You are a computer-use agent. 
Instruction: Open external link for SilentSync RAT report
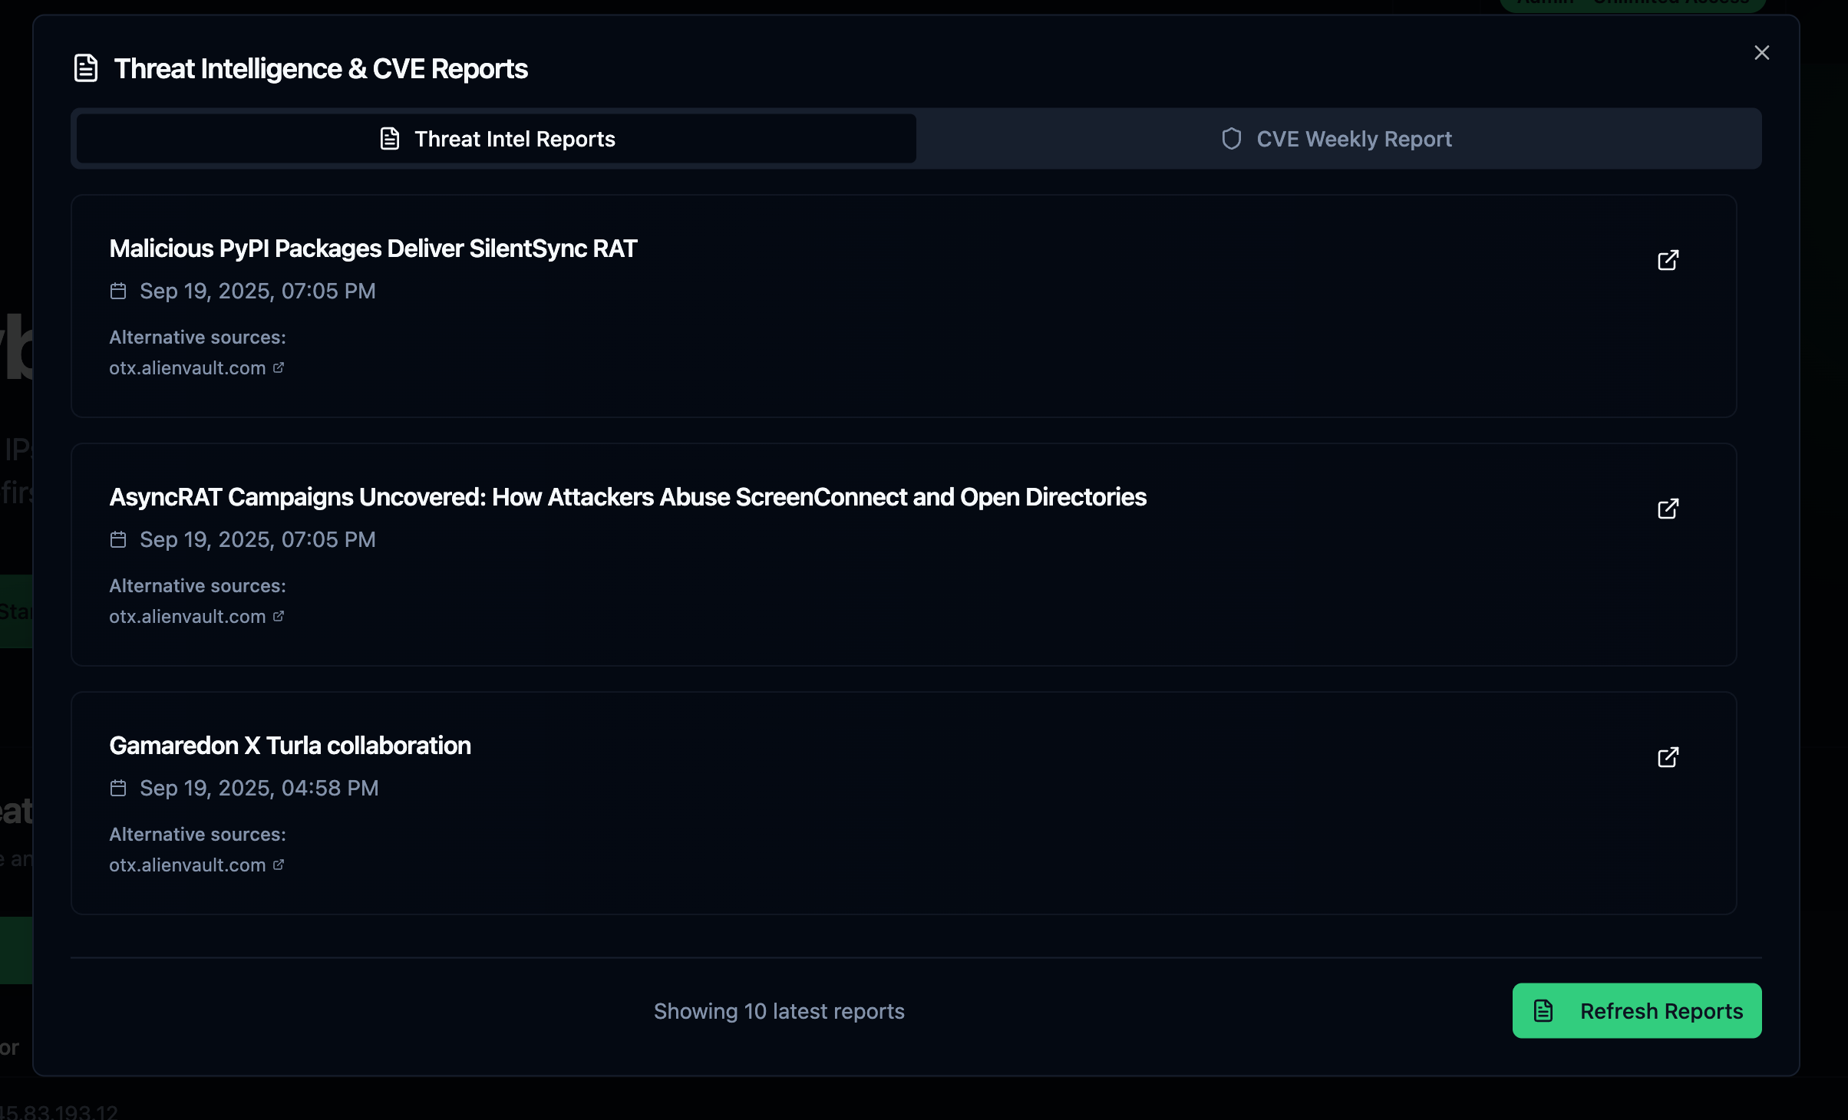[1668, 260]
